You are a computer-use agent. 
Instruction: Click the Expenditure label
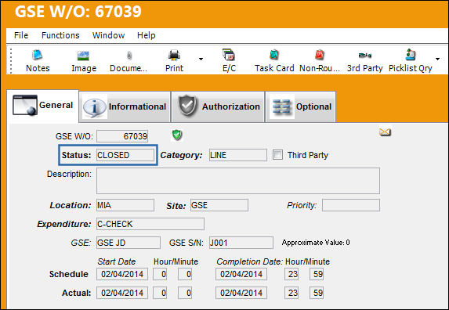pos(64,224)
